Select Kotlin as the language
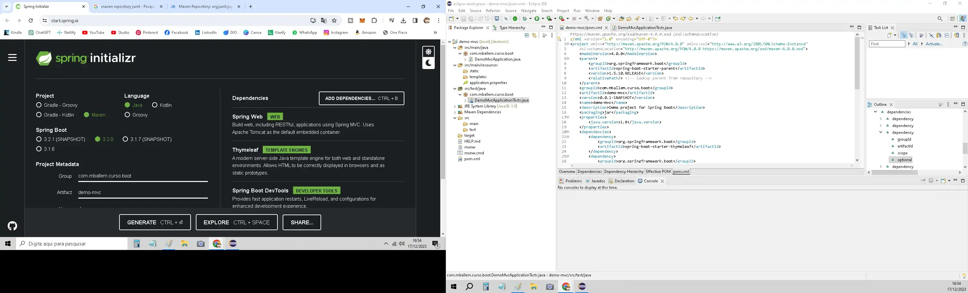Viewport: 968px width, 293px height. [x=162, y=105]
